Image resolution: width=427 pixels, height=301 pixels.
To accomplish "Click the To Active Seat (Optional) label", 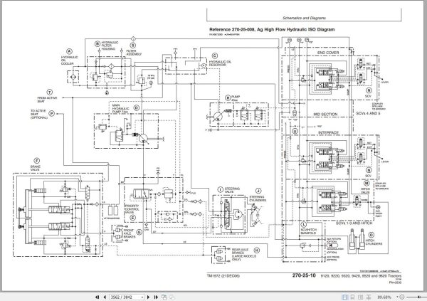I will 38,114.
